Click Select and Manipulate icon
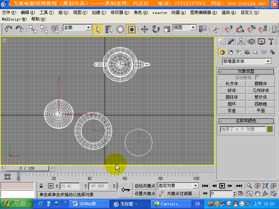This screenshot has height=209, width=279. [216, 29]
